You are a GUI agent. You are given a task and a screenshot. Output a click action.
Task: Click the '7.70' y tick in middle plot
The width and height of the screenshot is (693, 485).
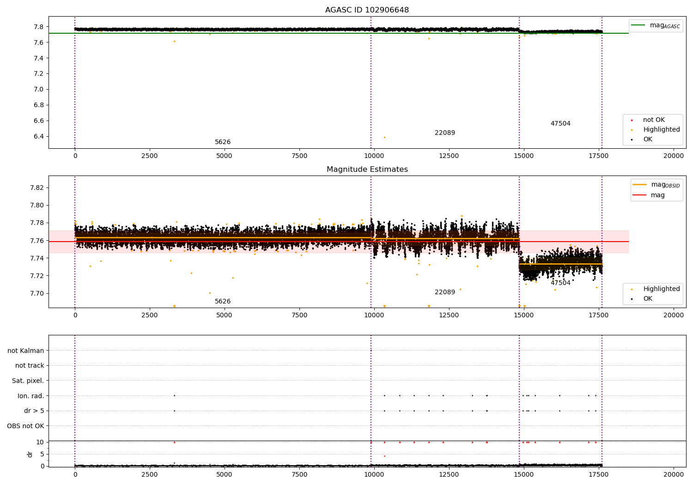pos(37,294)
